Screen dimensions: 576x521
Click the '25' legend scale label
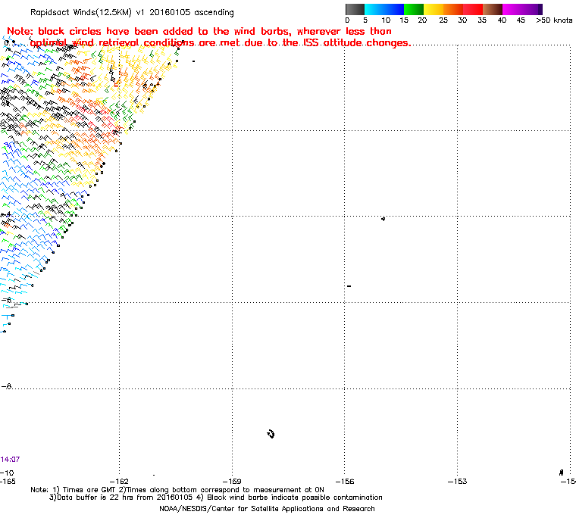[x=443, y=20]
